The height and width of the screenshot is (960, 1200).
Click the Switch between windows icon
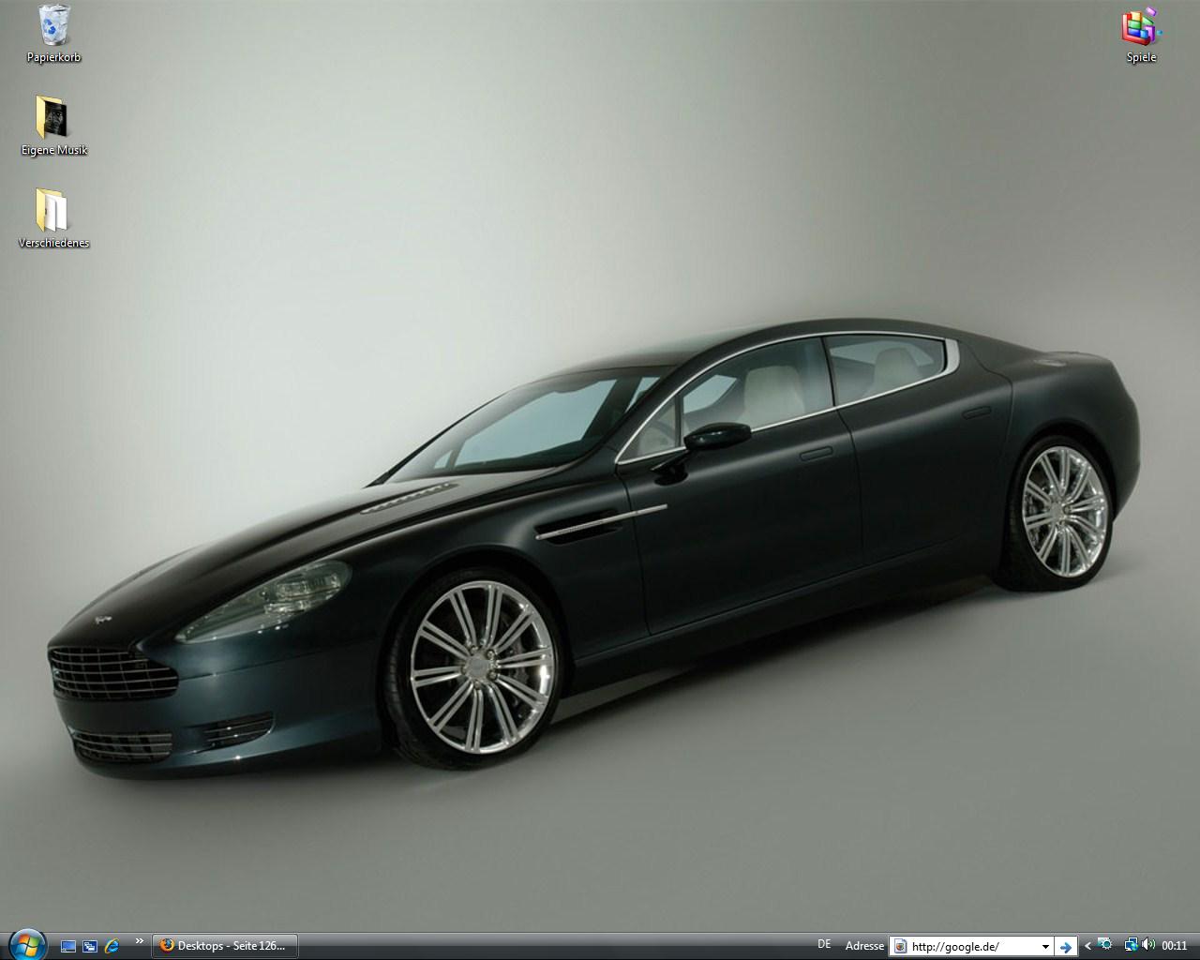[90, 946]
